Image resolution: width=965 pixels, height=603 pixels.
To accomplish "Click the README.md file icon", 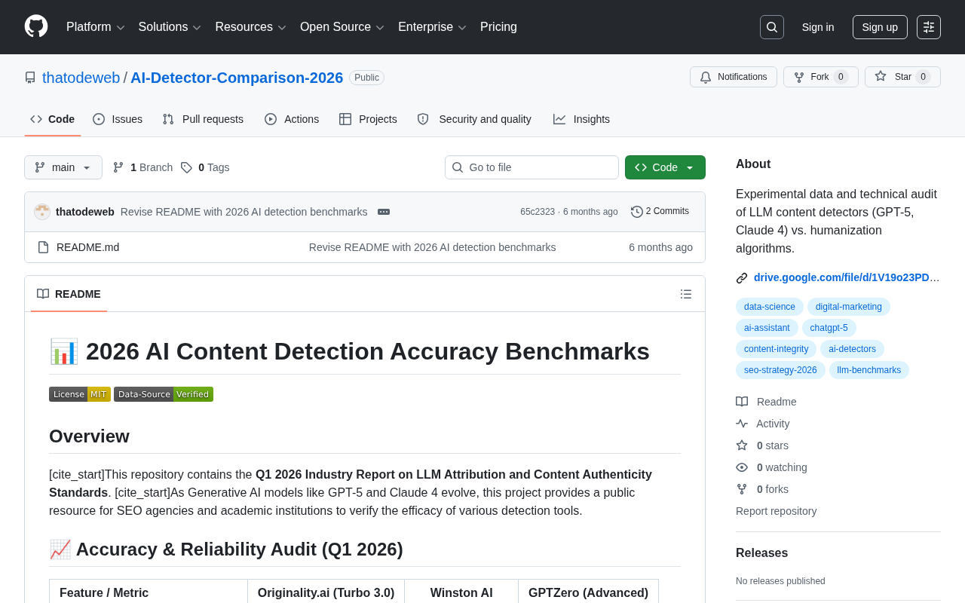I will click(43, 247).
